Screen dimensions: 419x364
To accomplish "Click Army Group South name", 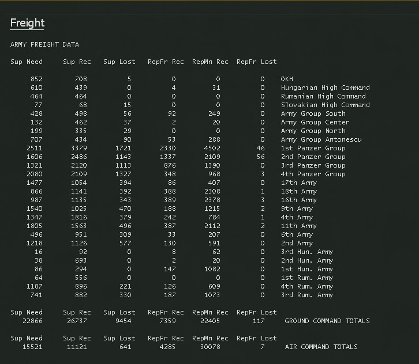I will (x=313, y=113).
